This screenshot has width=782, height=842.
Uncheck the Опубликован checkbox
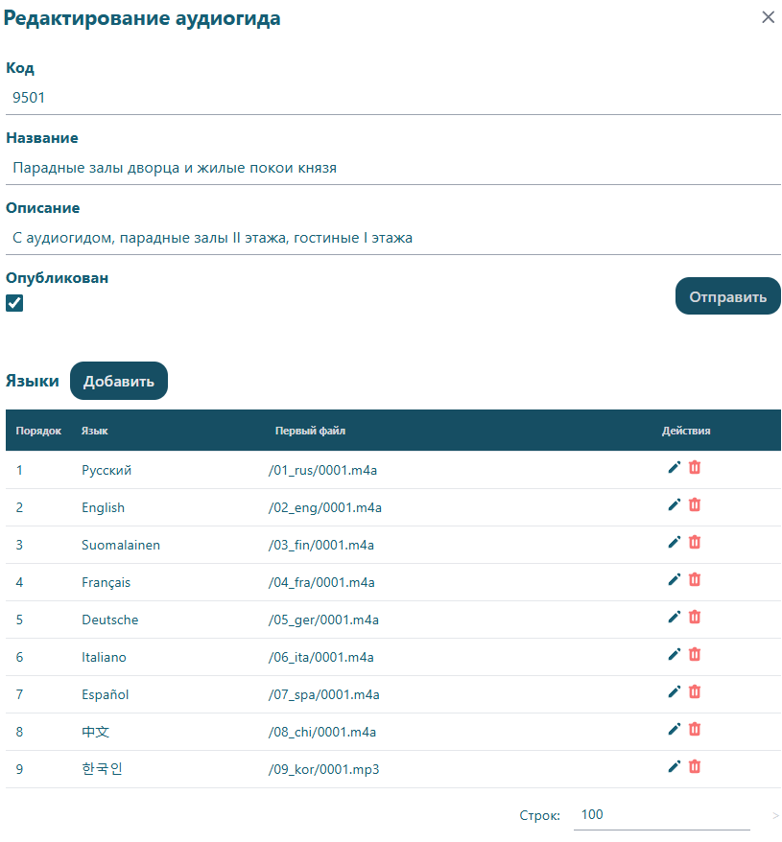(14, 303)
